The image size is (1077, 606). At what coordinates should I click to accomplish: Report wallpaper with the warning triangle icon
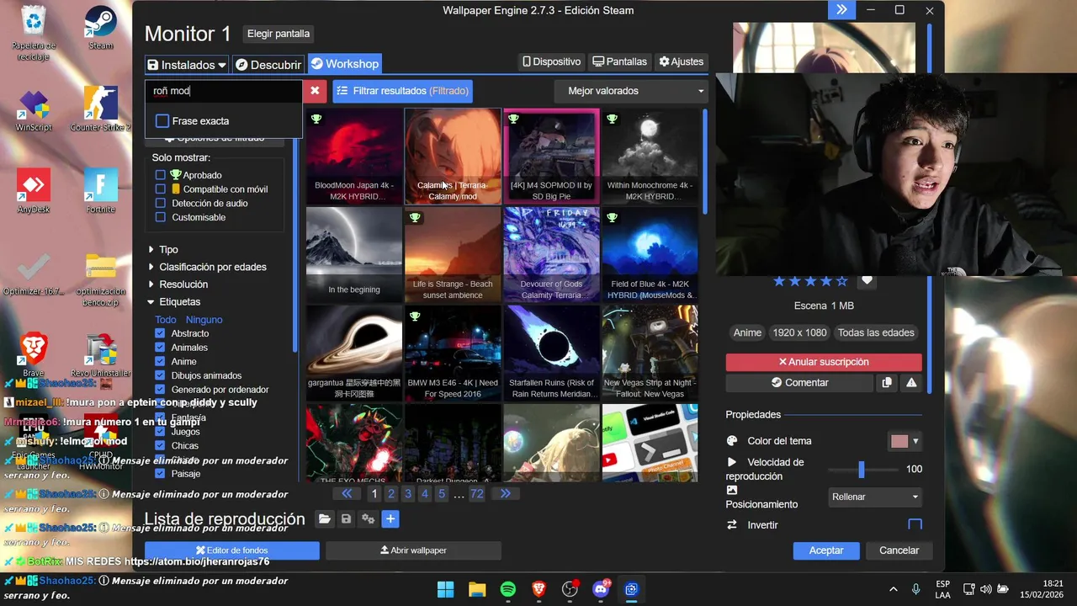click(911, 383)
